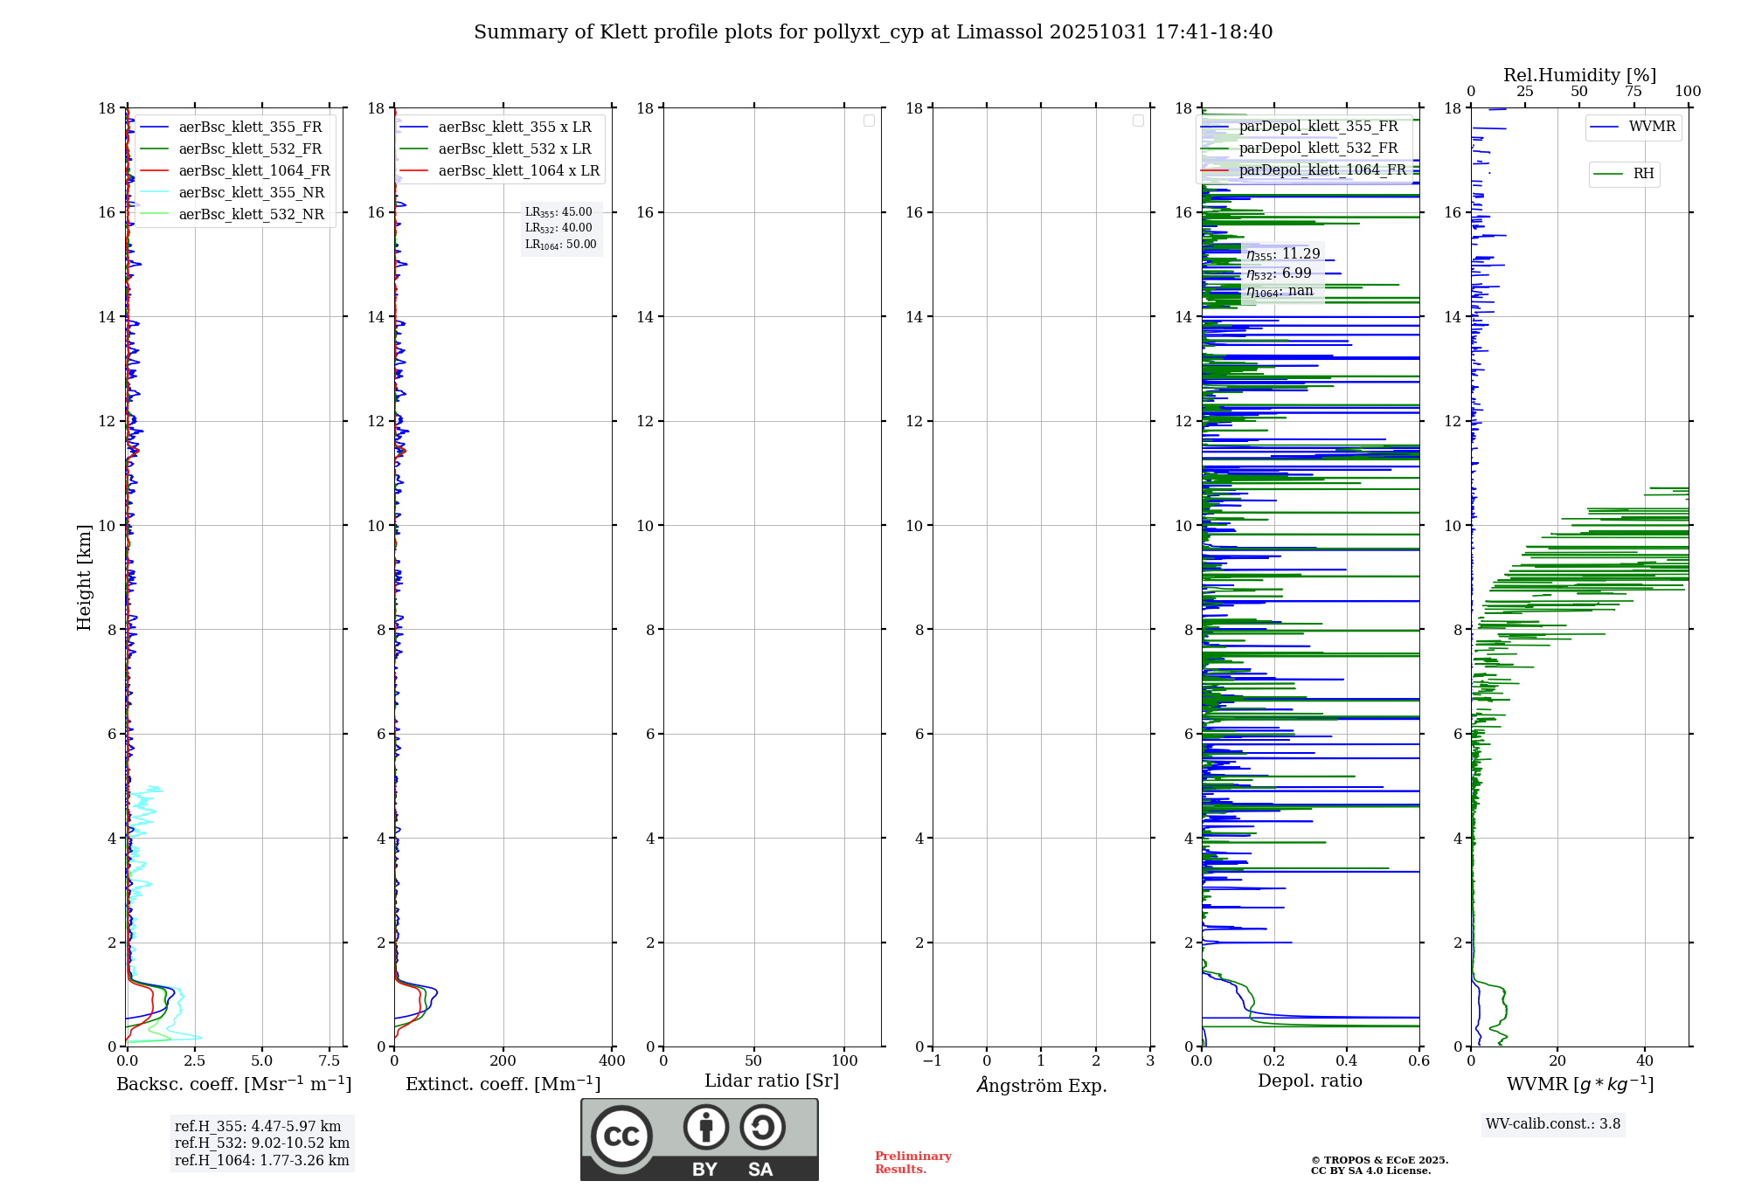
Task: Click the Creative Commons CC circle icon
Action: pyautogui.click(x=621, y=1136)
